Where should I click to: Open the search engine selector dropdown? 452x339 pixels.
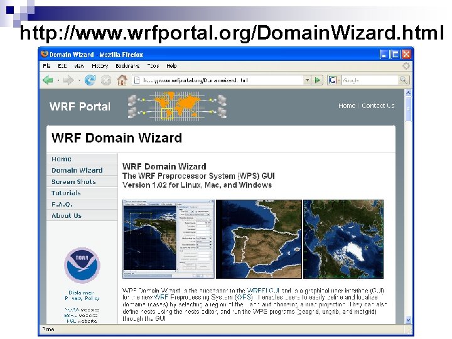339,80
